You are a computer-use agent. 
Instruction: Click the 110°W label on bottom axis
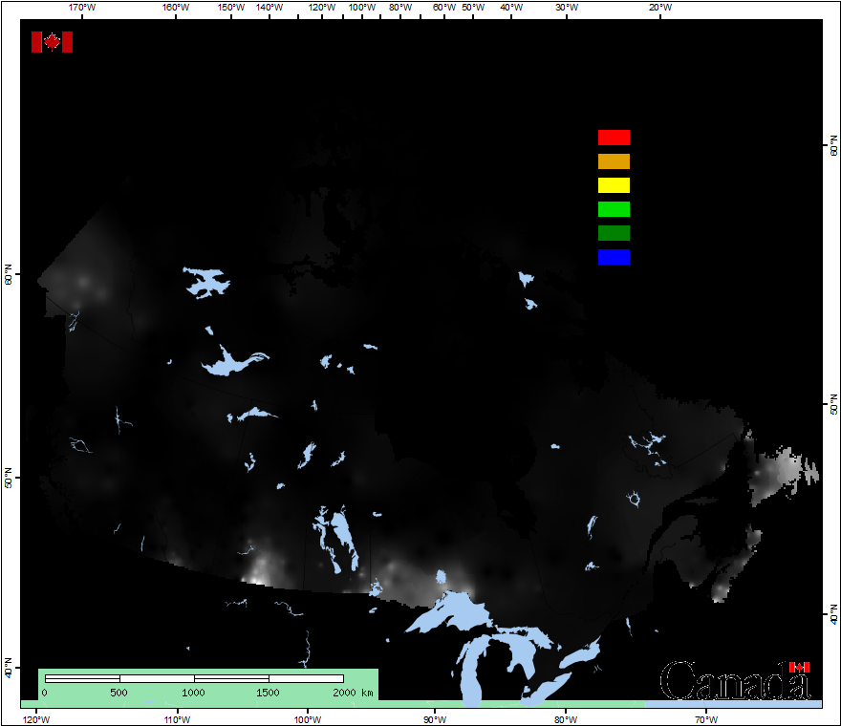(177, 719)
